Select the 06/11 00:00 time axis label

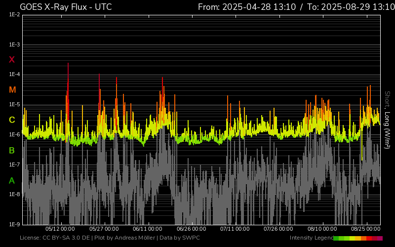click(x=148, y=229)
